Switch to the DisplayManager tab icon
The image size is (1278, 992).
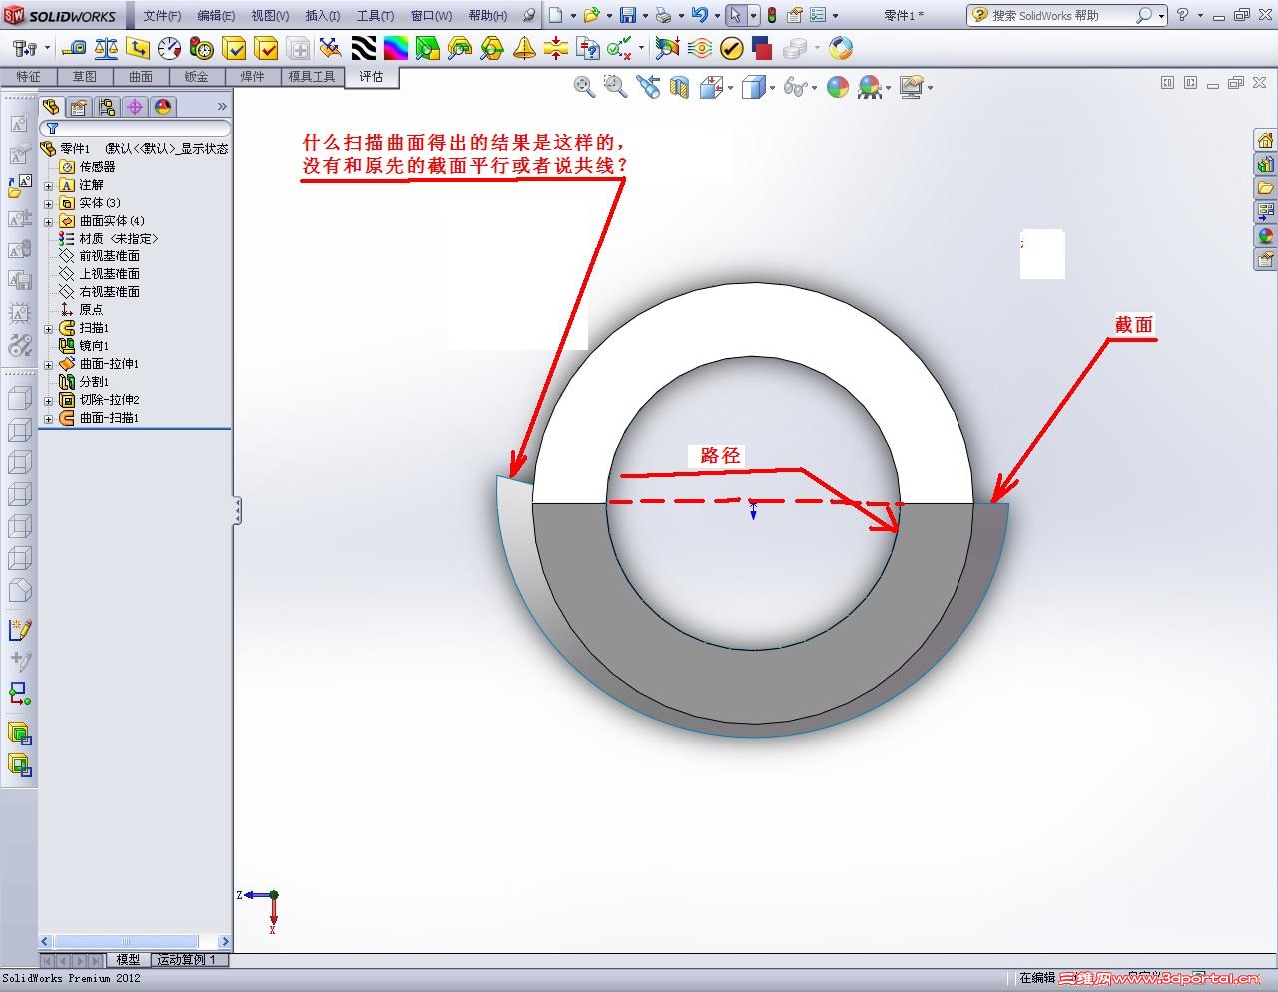click(163, 107)
